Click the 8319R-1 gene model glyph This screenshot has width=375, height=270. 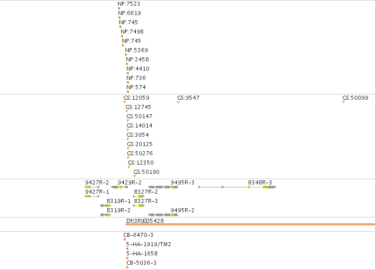(x=106, y=206)
